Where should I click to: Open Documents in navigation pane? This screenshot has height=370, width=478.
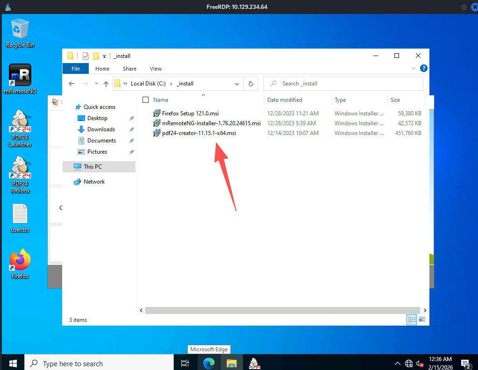101,141
